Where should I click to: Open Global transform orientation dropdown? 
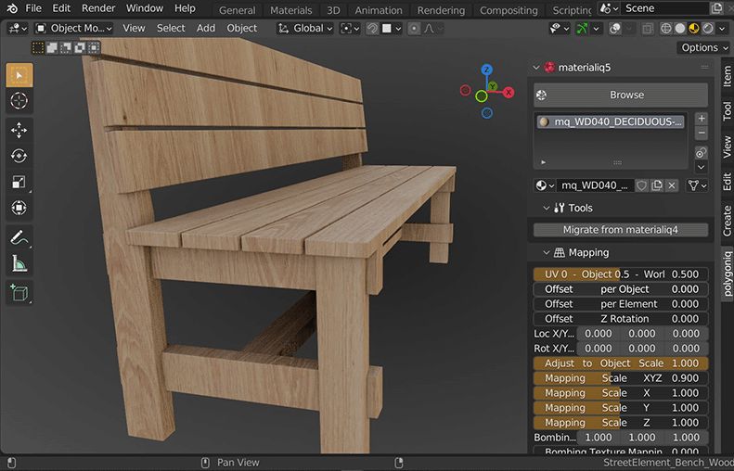(304, 29)
